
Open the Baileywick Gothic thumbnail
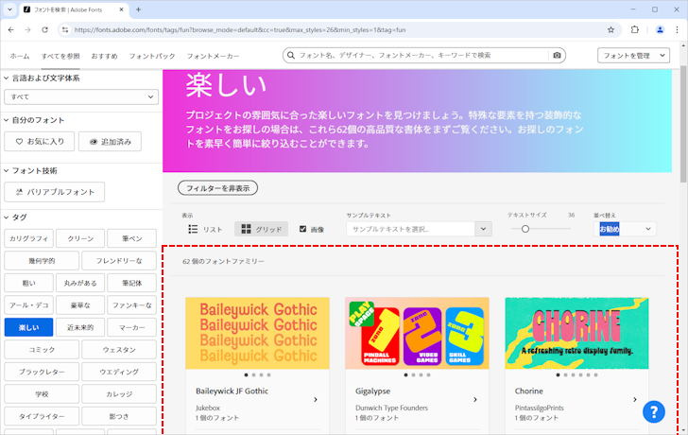click(258, 333)
